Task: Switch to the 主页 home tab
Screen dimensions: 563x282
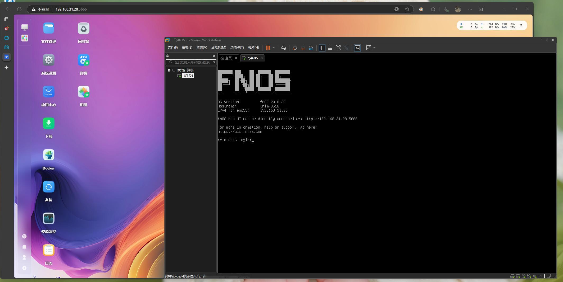Action: 226,58
